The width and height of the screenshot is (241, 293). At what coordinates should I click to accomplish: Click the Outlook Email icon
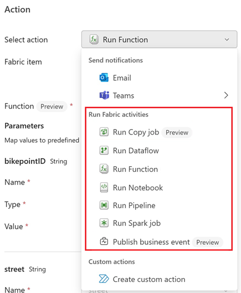pos(104,78)
